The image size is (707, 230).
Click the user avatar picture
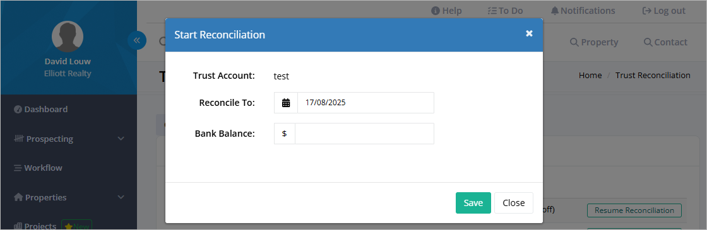click(68, 37)
